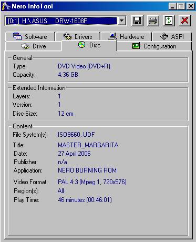Minimize the Nero InfoTool window

point(172,6)
